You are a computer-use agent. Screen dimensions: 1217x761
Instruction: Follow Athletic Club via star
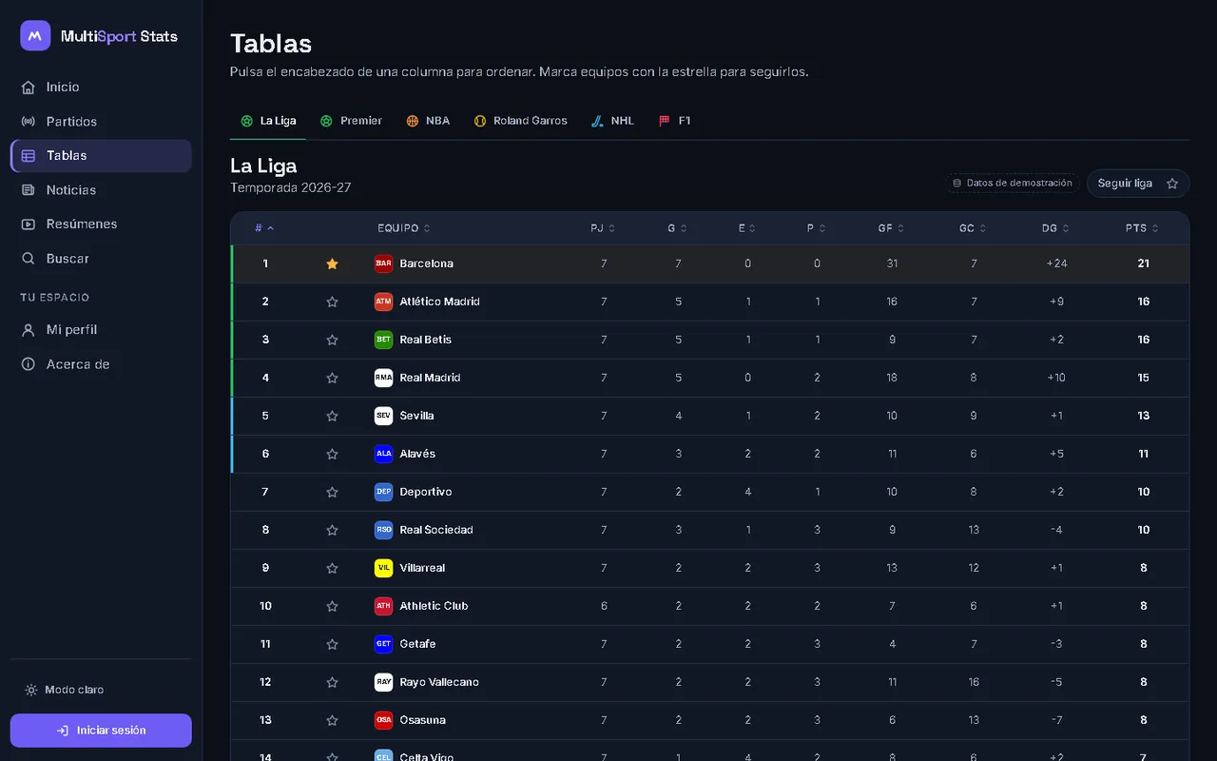pyautogui.click(x=332, y=606)
